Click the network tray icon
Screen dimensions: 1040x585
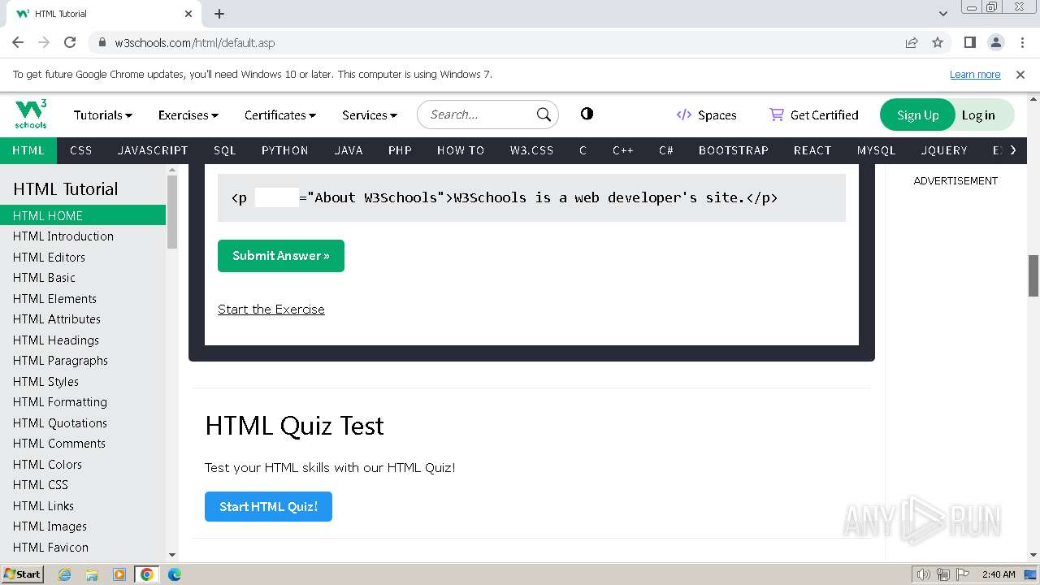click(943, 574)
